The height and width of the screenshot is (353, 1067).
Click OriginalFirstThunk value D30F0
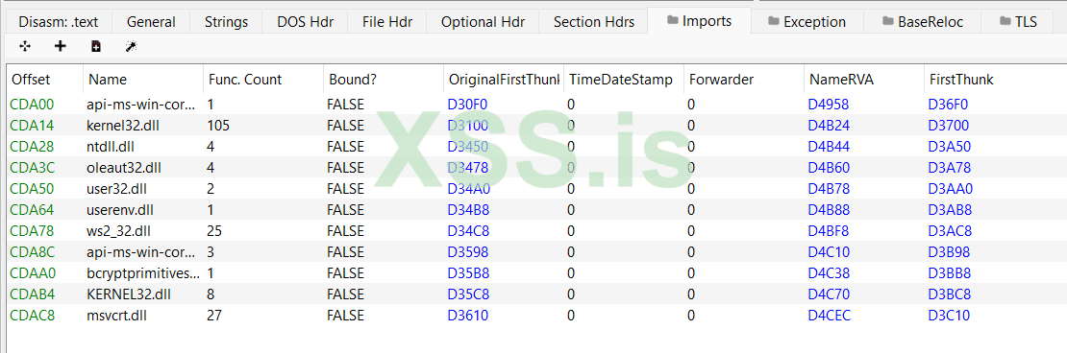(x=467, y=104)
